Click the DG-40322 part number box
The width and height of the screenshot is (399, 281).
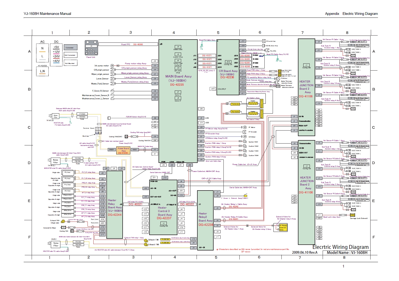pyautogui.click(x=187, y=204)
